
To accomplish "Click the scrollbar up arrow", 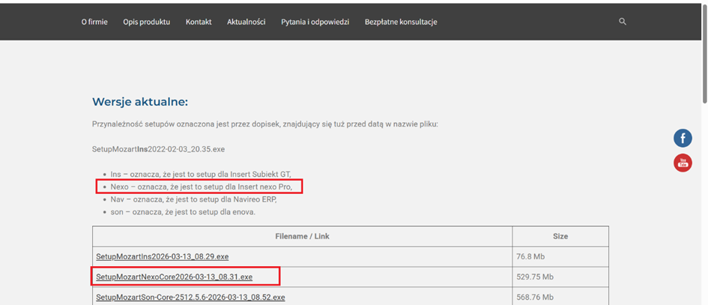I will [x=704, y=4].
